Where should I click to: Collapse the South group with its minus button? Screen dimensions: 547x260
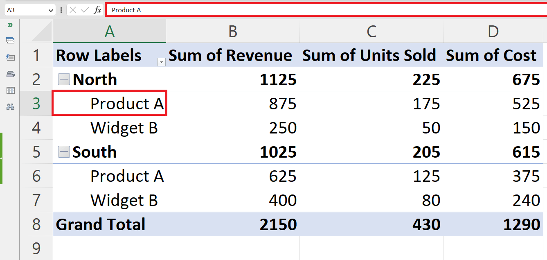click(64, 151)
